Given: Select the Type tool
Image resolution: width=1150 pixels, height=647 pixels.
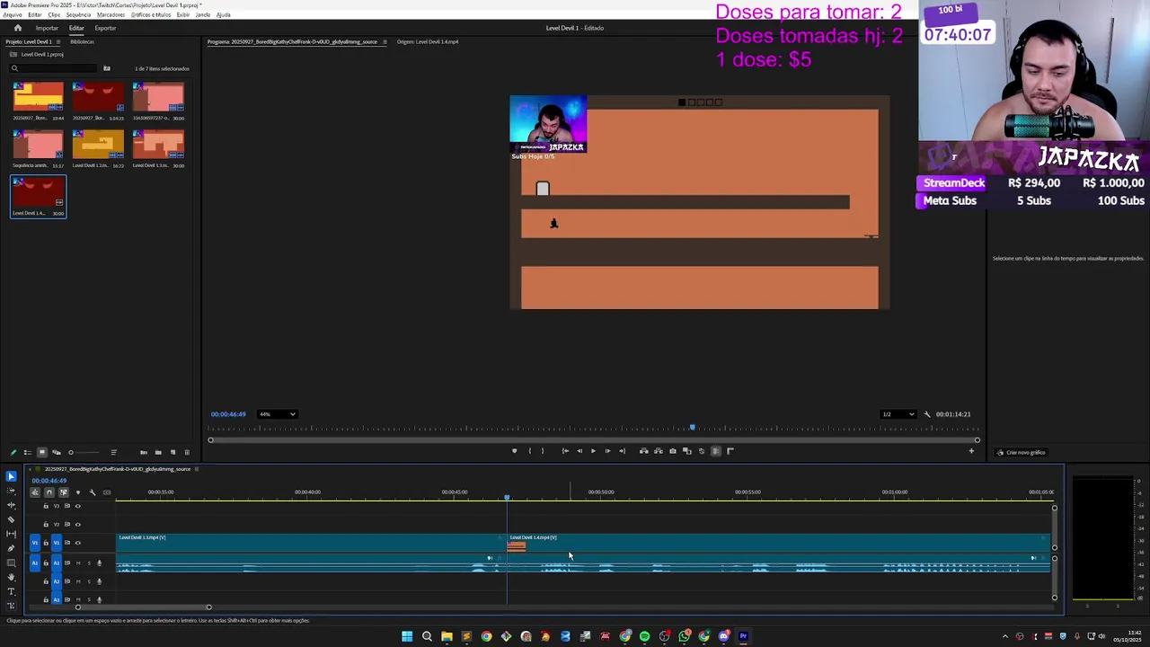Looking at the screenshot, I should click(x=11, y=591).
